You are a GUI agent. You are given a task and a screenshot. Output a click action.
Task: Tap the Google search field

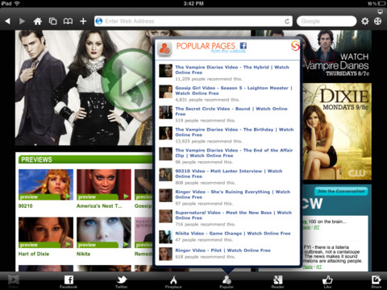(x=327, y=21)
